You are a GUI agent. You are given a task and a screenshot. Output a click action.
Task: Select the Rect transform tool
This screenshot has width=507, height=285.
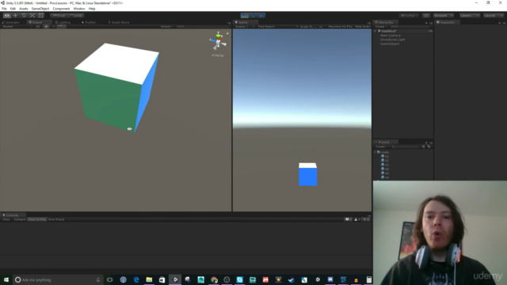click(x=40, y=16)
